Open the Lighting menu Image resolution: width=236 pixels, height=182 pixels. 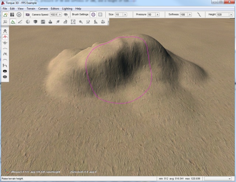67,8
